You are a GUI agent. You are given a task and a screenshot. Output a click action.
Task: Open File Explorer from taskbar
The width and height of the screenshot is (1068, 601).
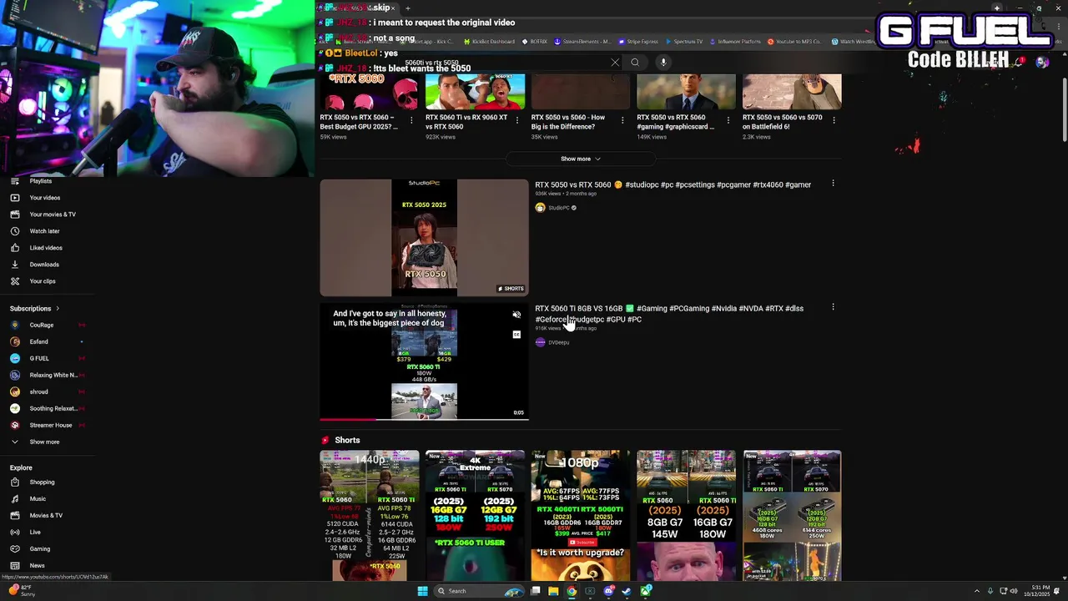click(x=553, y=591)
